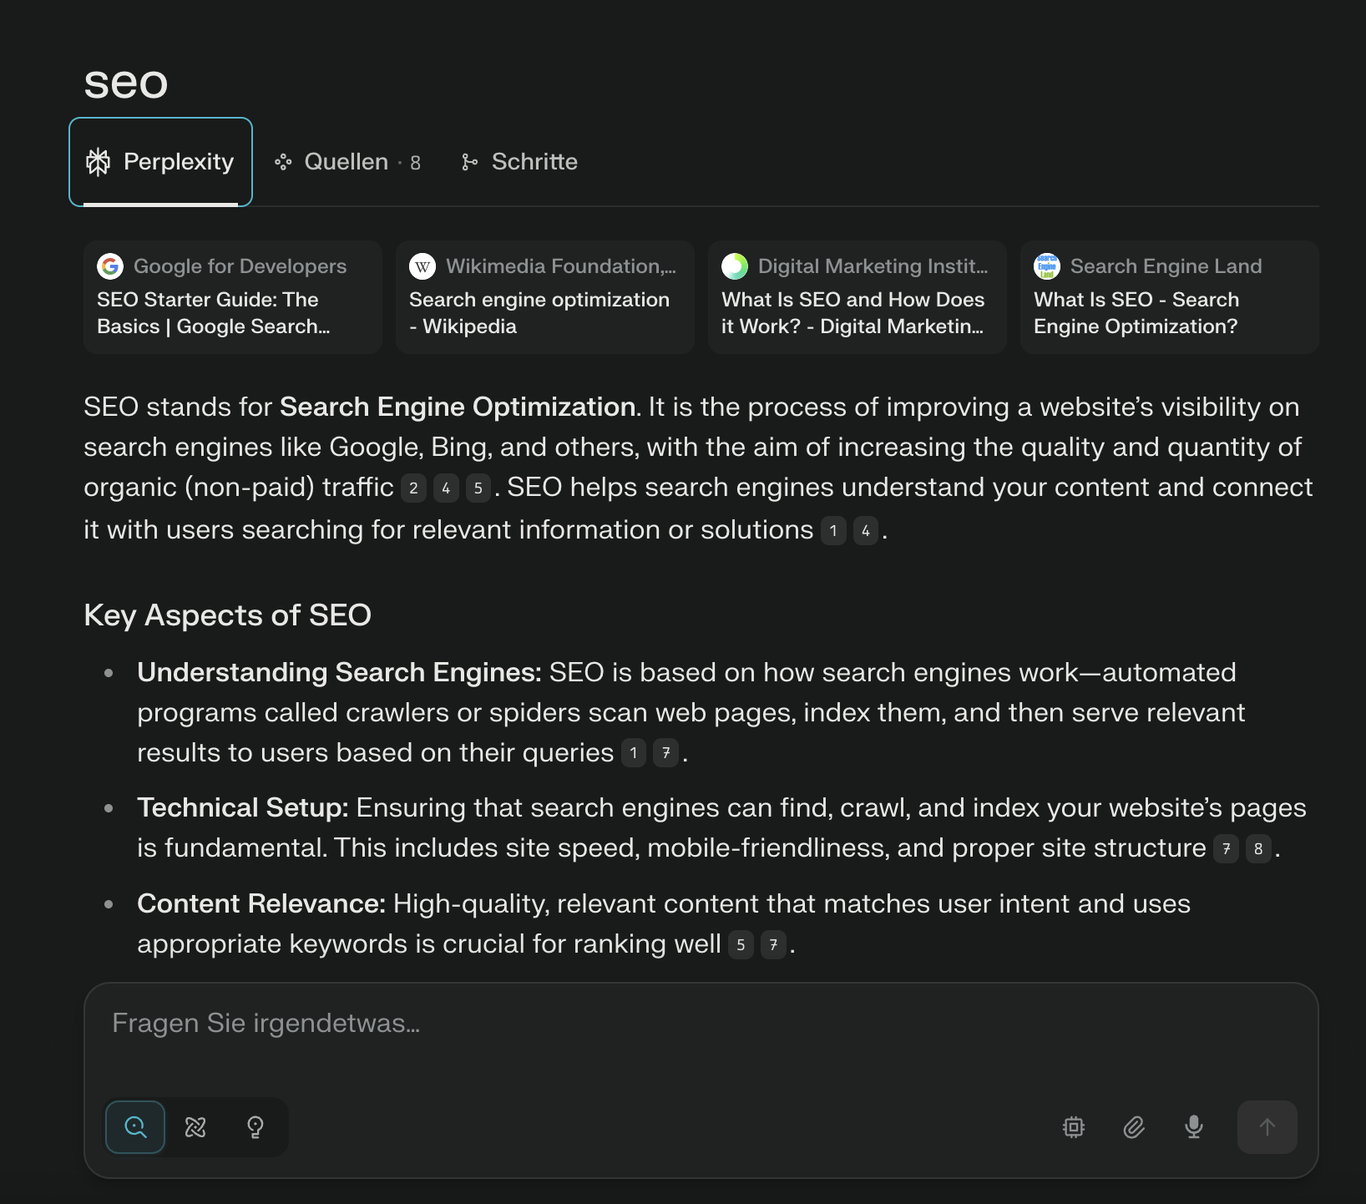The image size is (1366, 1204).
Task: Open the Perplexity answer tab
Action: pos(160,162)
